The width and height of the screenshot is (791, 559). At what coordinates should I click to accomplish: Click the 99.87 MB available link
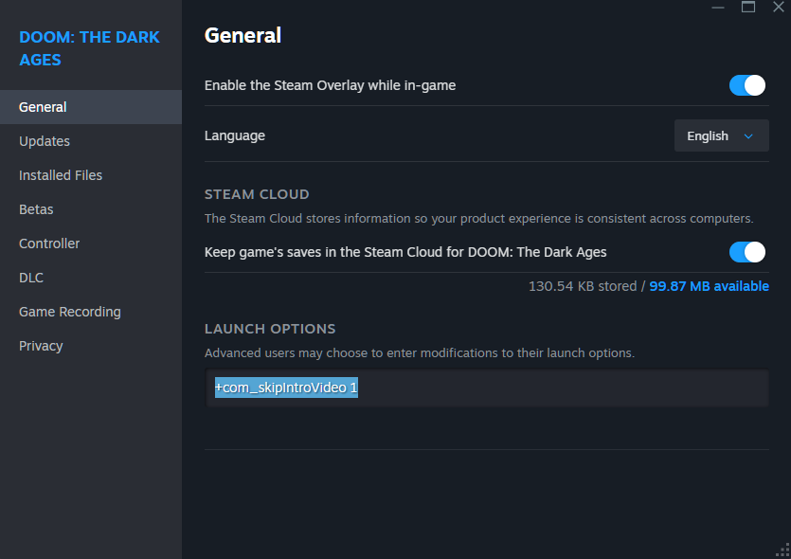[709, 286]
